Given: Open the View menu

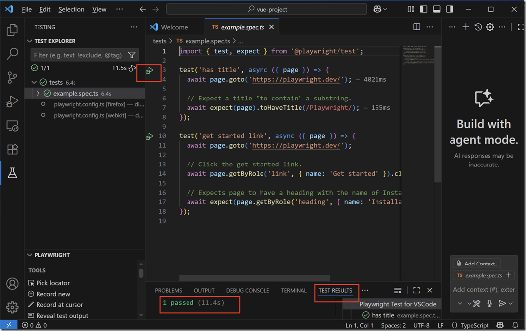Looking at the screenshot, I should pyautogui.click(x=99, y=9).
